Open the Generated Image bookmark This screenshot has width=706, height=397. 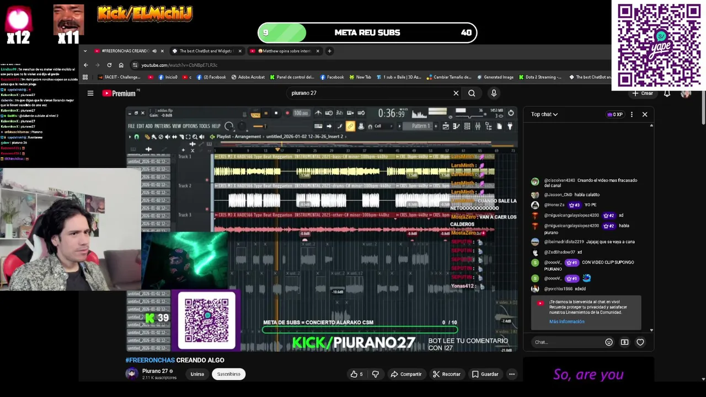point(495,77)
